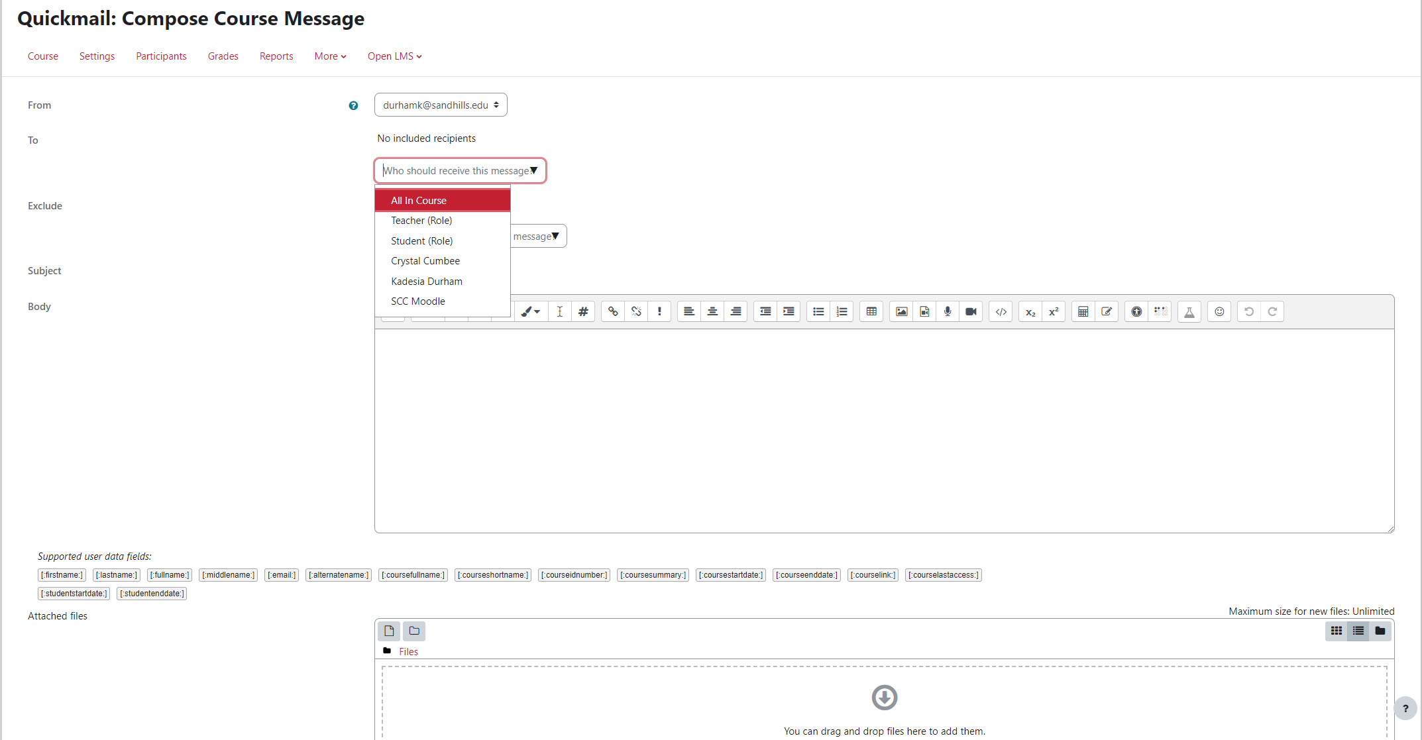Insert an emoji with smiley icon
Image resolution: width=1422 pixels, height=740 pixels.
pyautogui.click(x=1219, y=311)
